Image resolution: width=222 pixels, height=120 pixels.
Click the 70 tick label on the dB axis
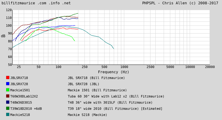(x=10, y=49)
